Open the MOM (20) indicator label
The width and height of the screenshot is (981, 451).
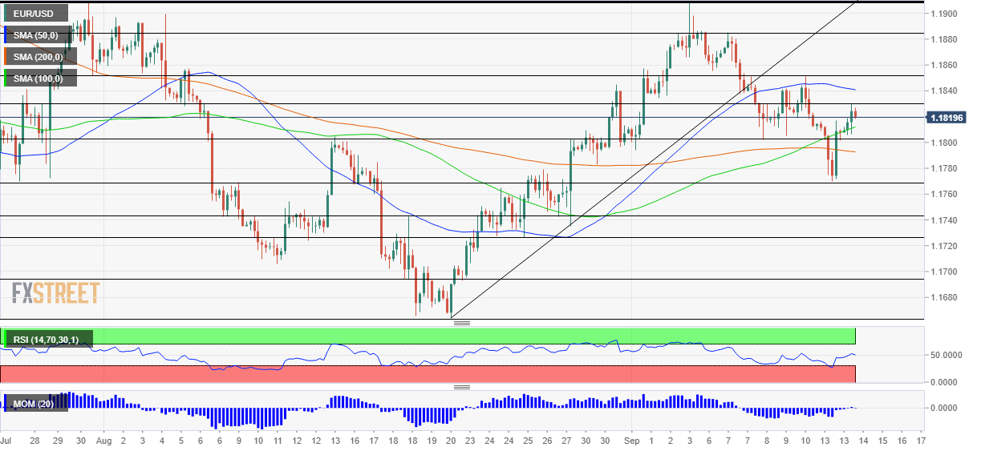33,403
